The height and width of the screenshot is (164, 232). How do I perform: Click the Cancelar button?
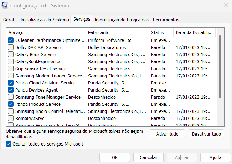pos(148,157)
